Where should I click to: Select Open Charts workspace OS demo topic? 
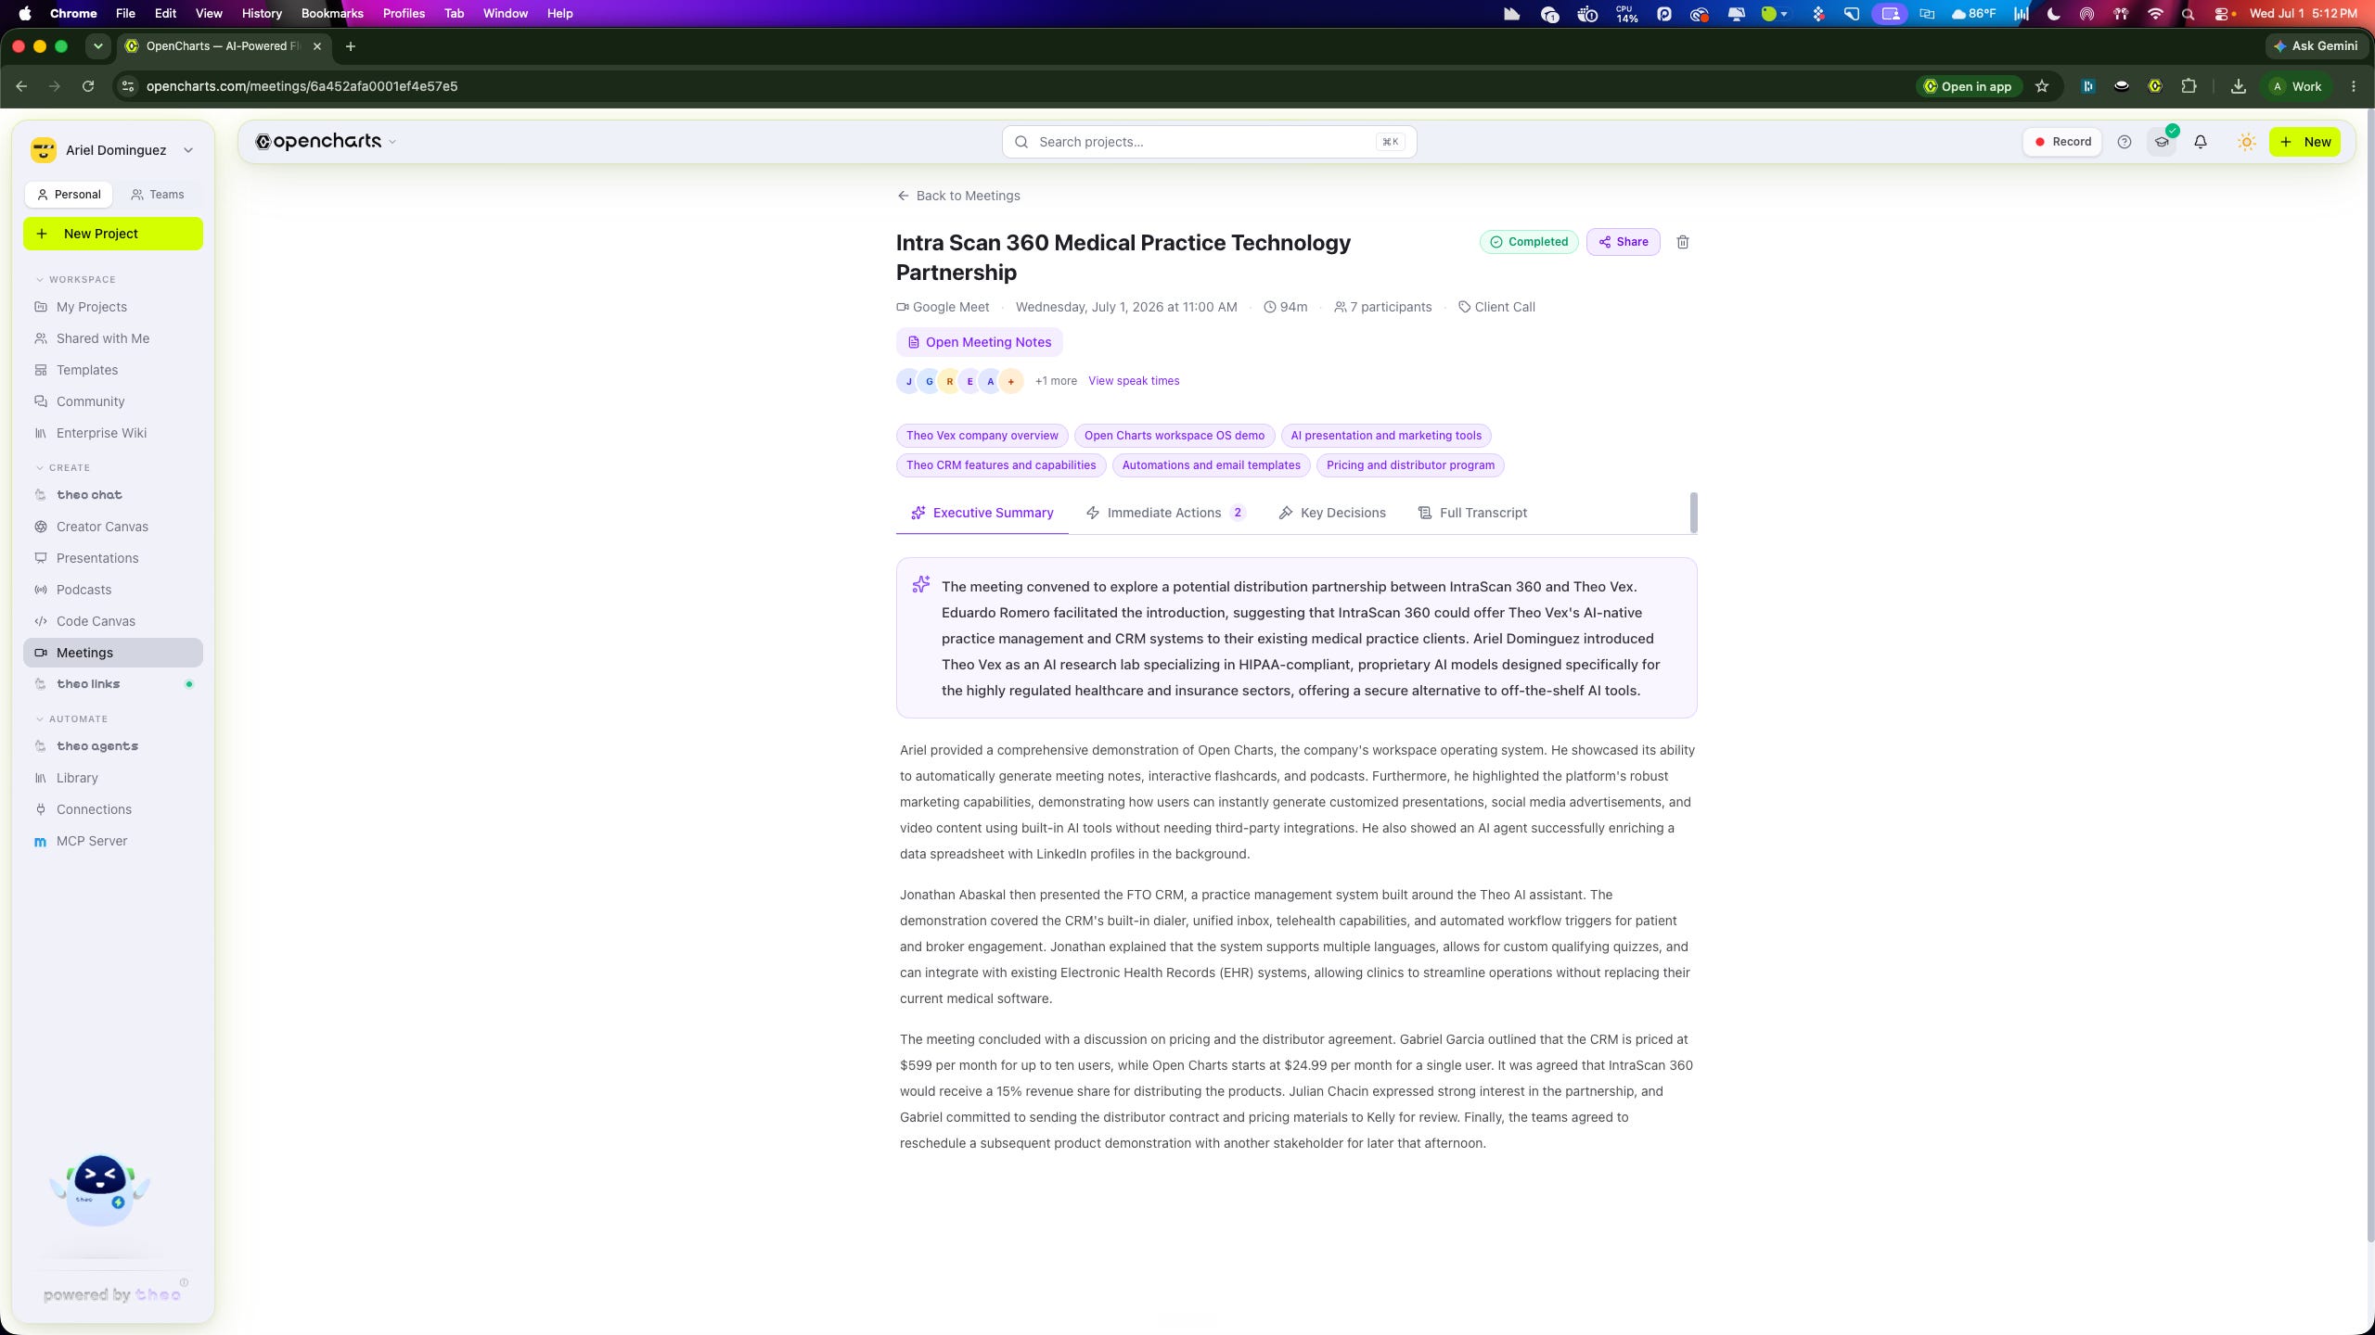[x=1174, y=436]
